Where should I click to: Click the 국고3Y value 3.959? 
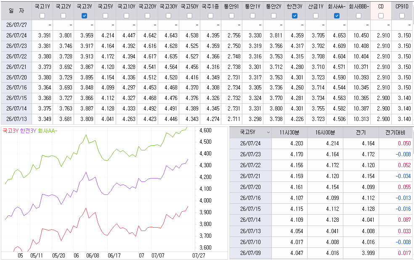click(x=87, y=35)
